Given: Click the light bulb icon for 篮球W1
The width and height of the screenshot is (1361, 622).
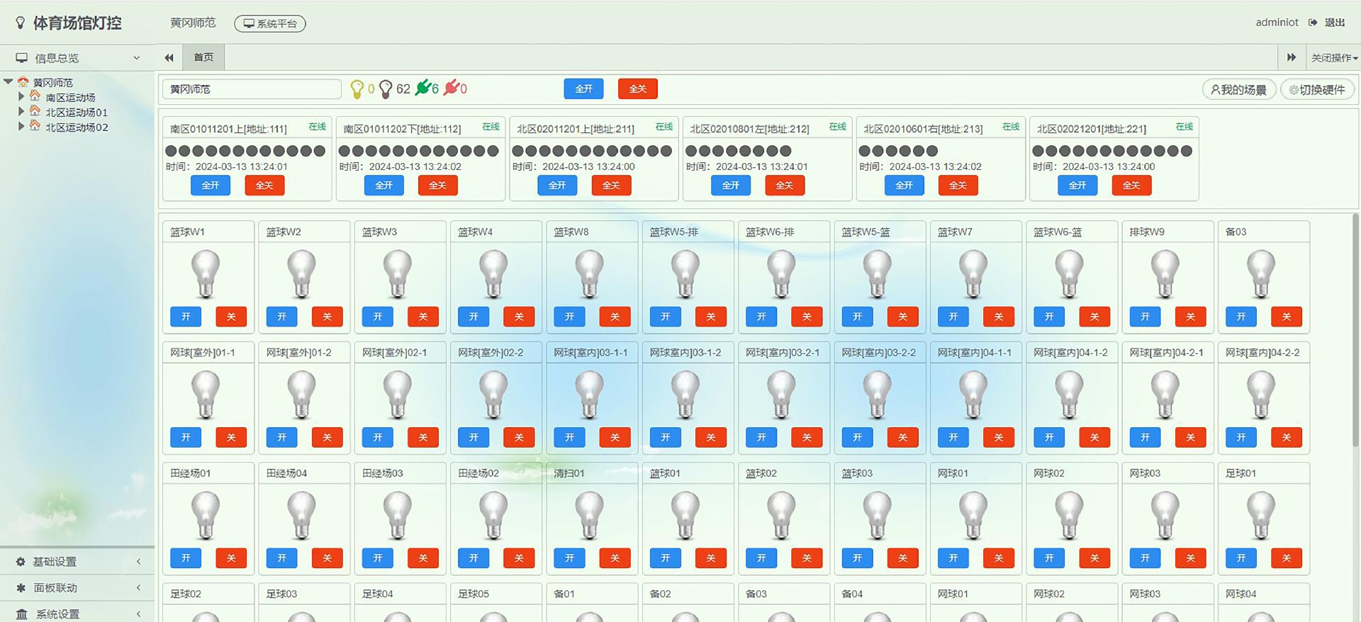Looking at the screenshot, I should point(206,273).
